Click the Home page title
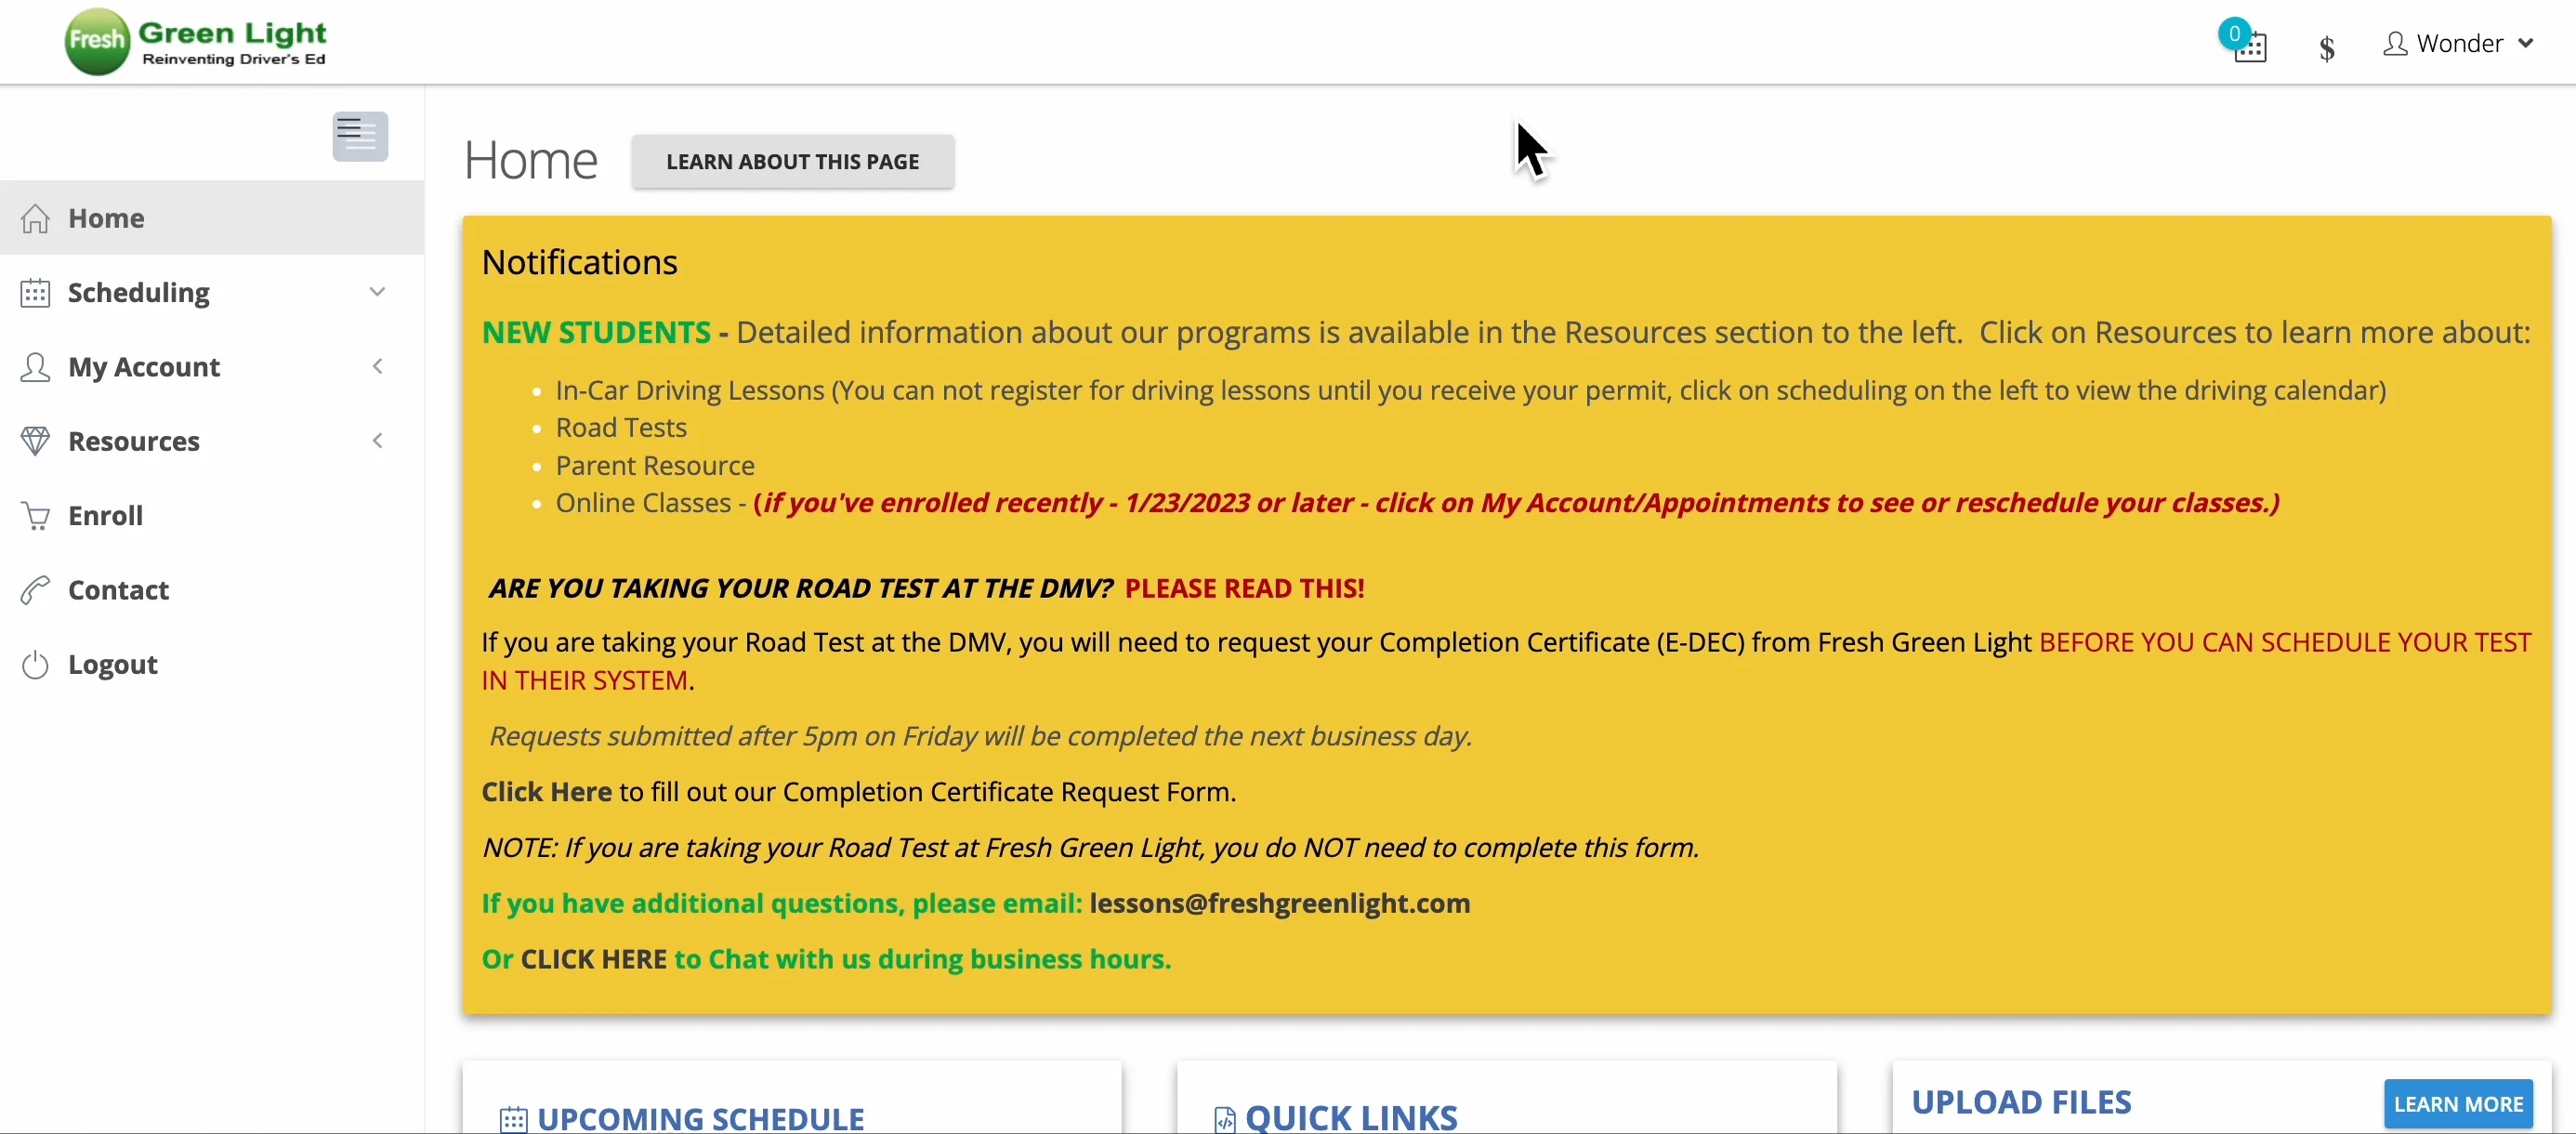Screen dimensions: 2576x1134 tap(531, 160)
